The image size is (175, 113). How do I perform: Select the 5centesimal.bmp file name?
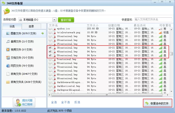click(66, 59)
